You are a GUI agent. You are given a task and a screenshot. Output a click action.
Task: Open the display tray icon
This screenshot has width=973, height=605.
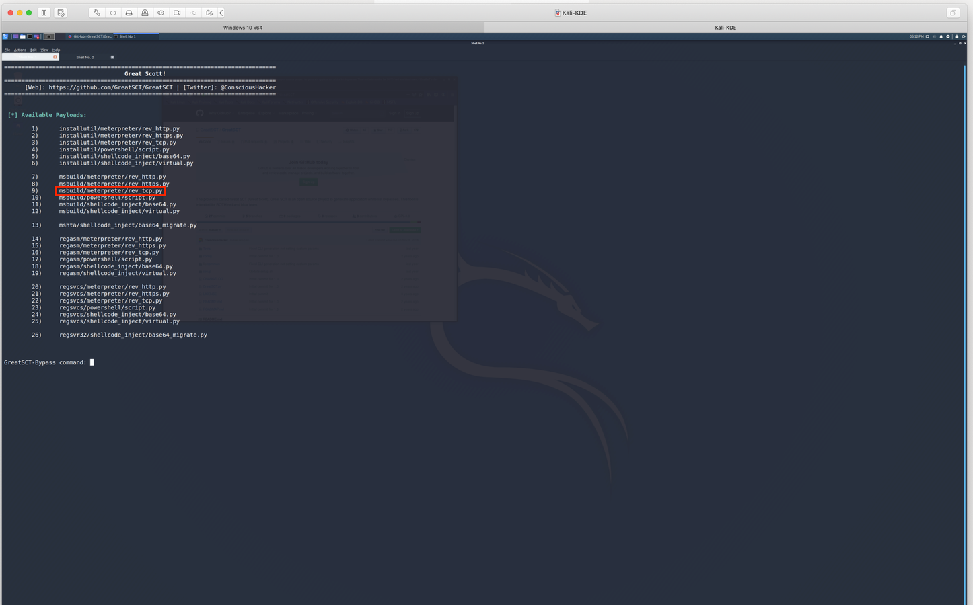[927, 36]
